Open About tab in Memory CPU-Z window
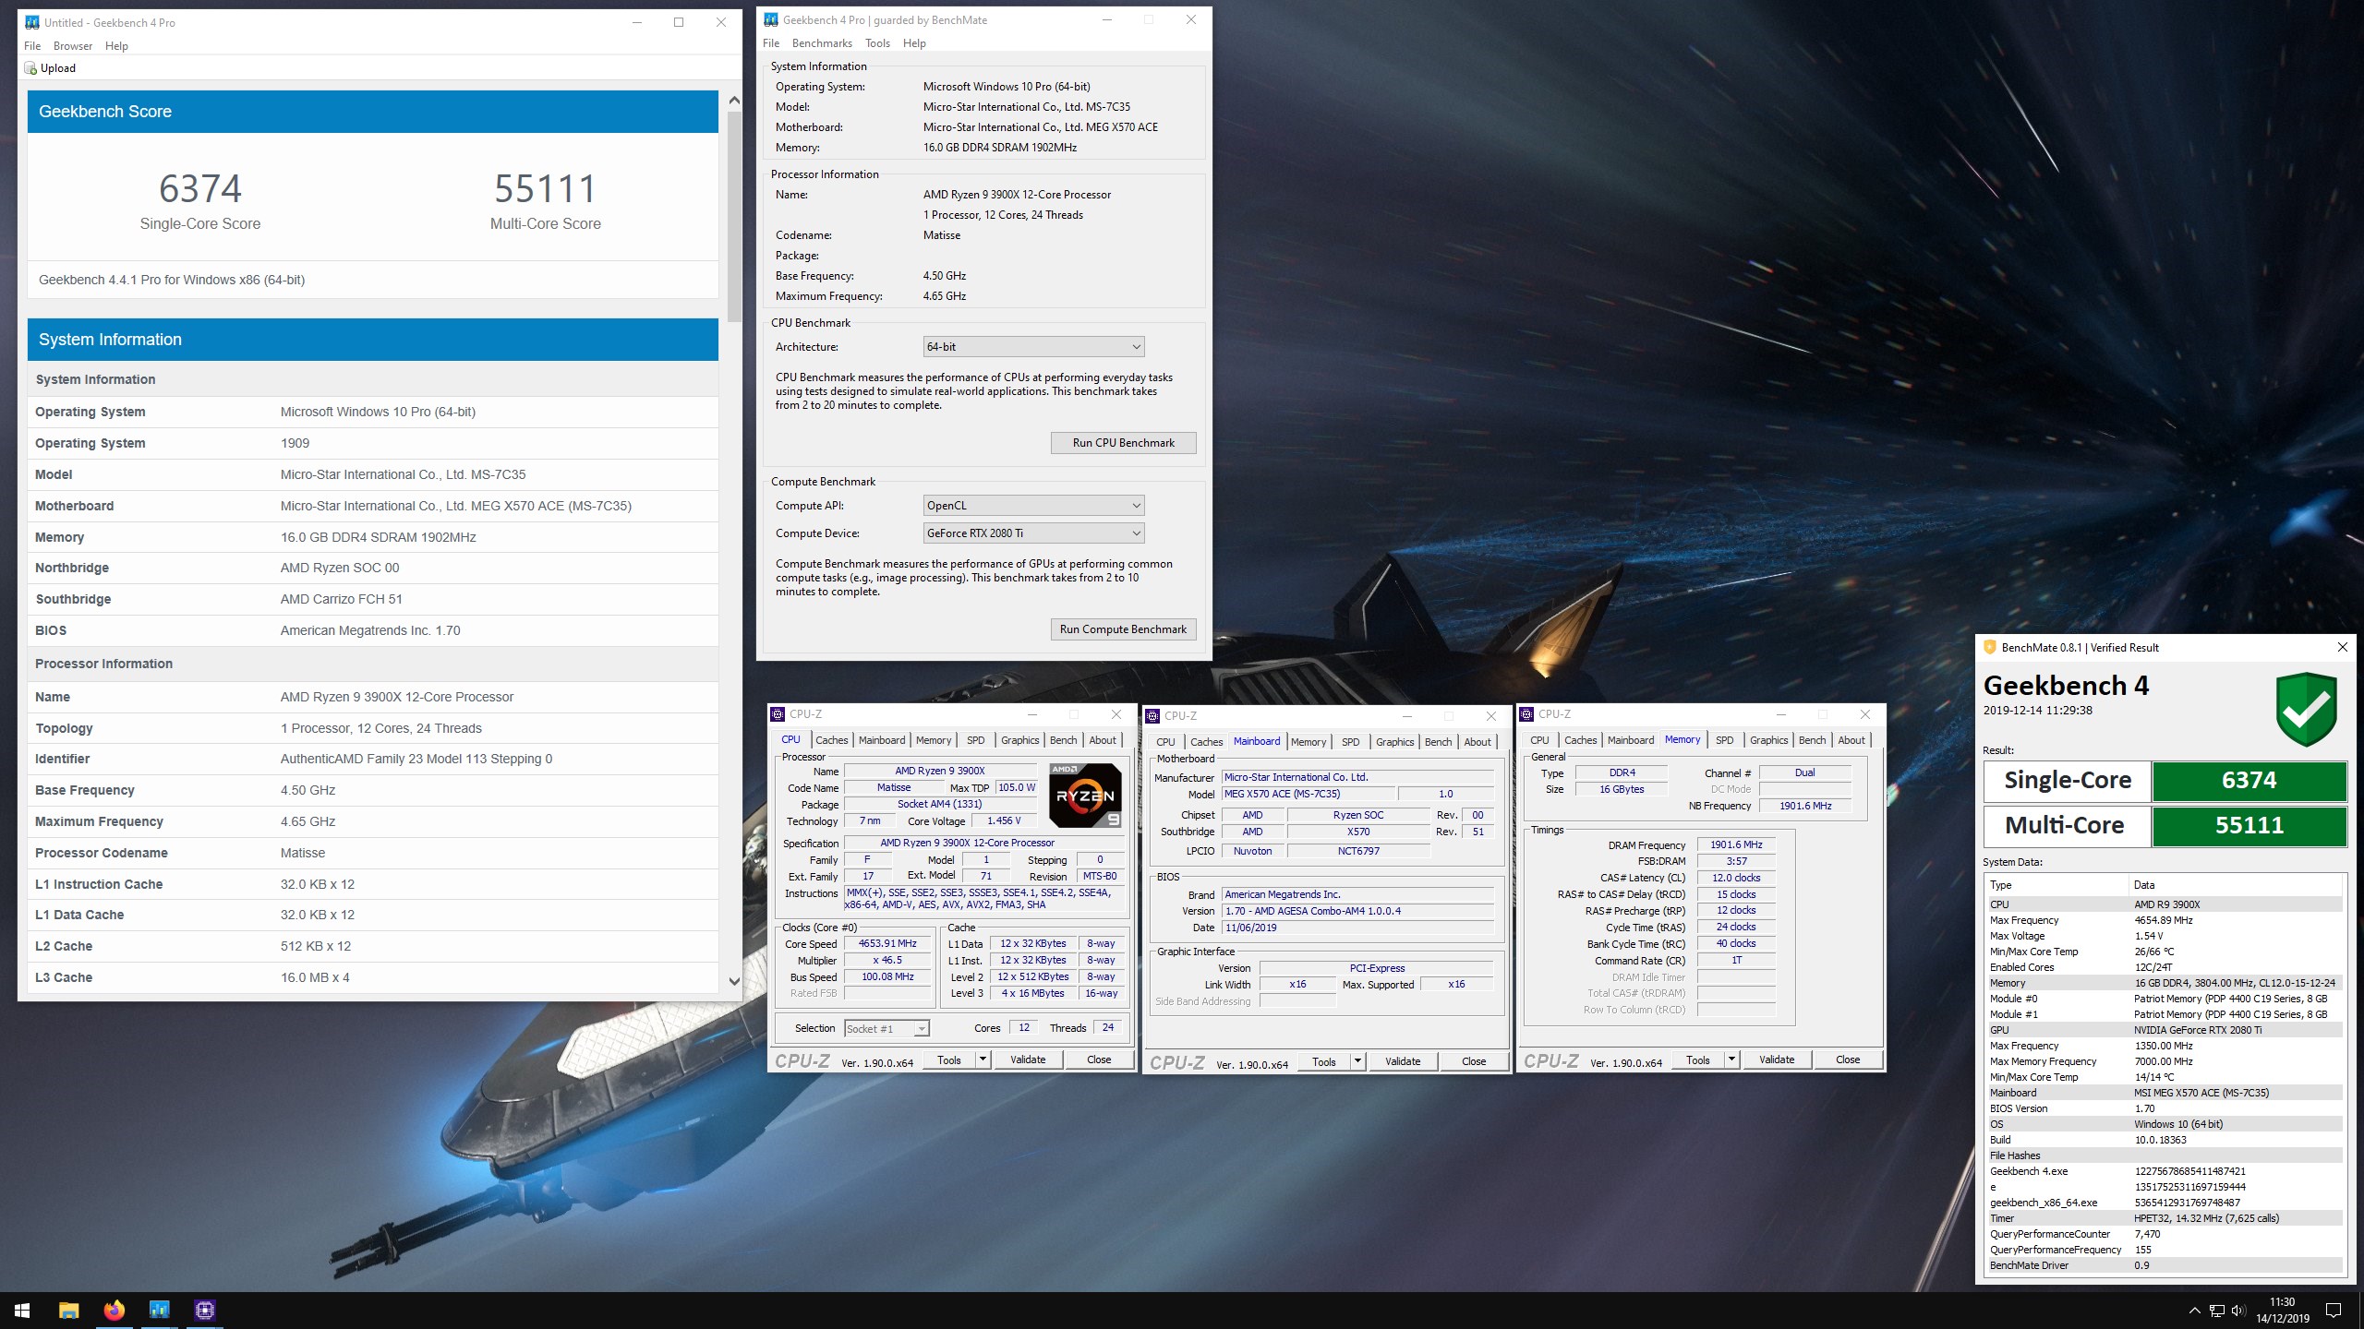 coord(1851,740)
